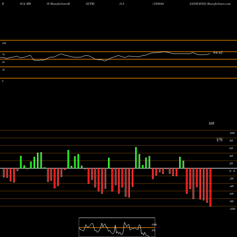
Task: Open the mini overview chart thumbnail
Action: pos(117,227)
